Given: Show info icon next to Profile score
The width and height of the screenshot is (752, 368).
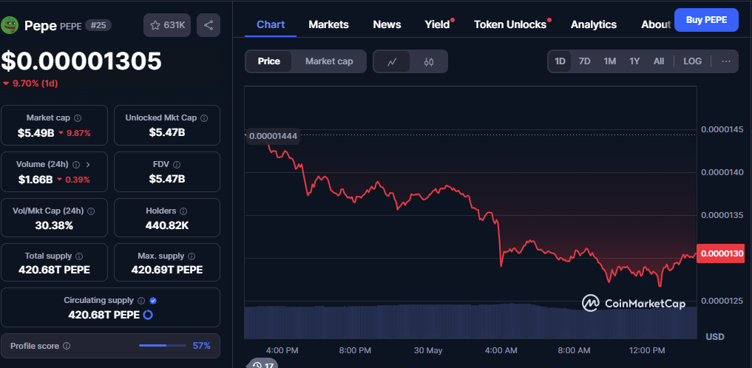Looking at the screenshot, I should 67,346.
